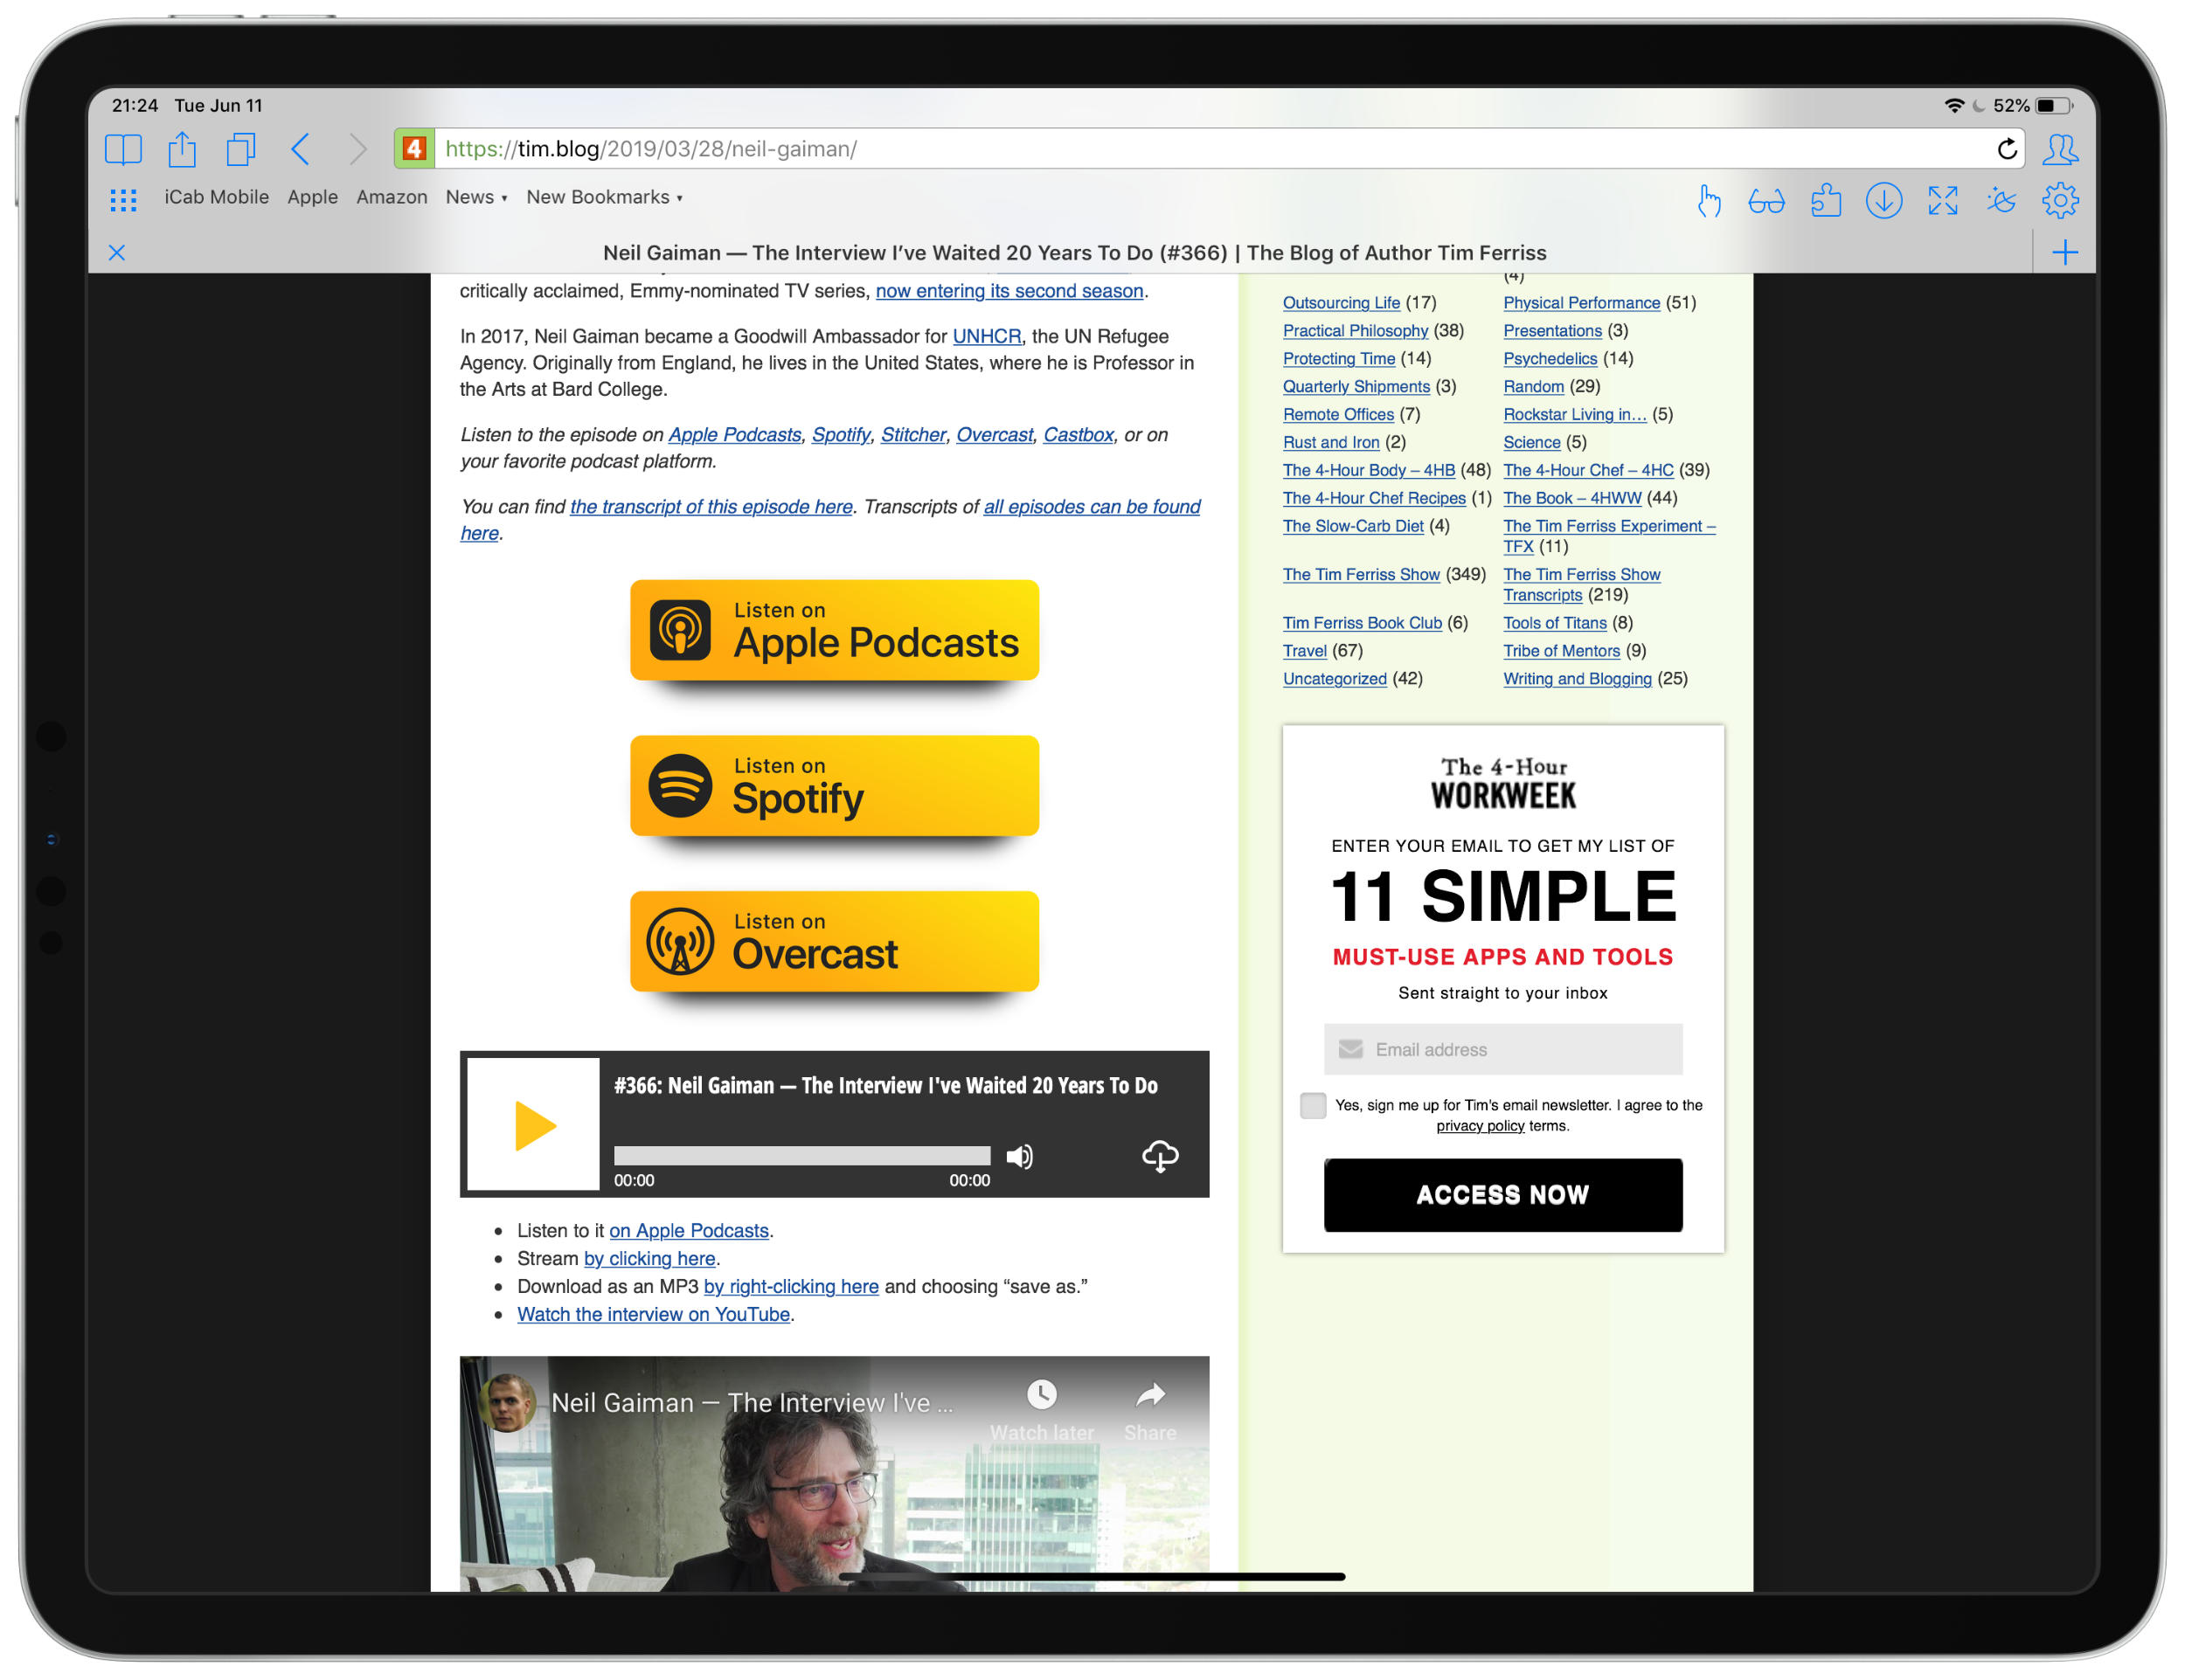This screenshot has height=1680, width=2185.
Task: Tap the share icon in toolbar
Action: coord(182,149)
